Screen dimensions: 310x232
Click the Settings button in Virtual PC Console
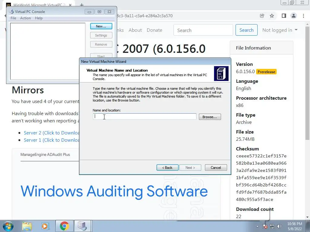[101, 35]
